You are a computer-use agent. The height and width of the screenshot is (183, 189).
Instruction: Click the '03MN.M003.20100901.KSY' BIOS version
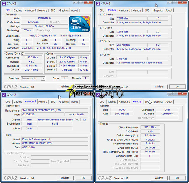click(x=55, y=143)
